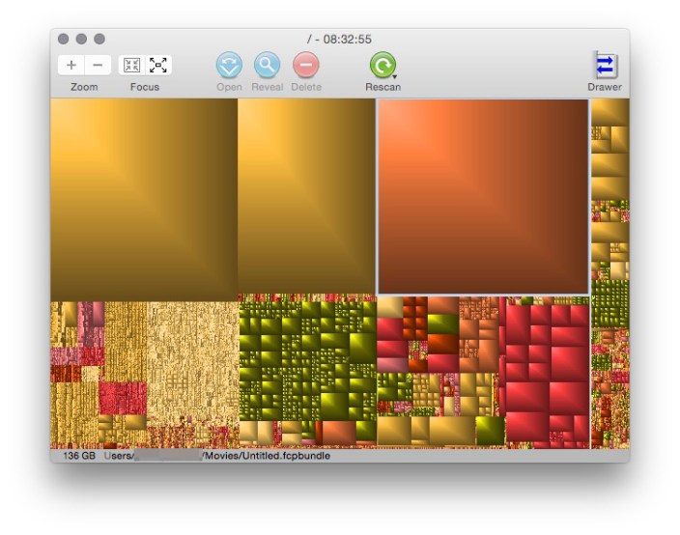Open the selected file with Open icon
680x535 pixels.
click(229, 66)
